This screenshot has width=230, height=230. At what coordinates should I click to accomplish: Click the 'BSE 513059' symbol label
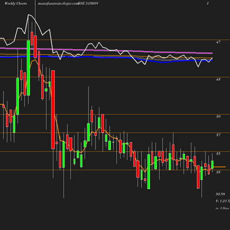coord(88,3)
